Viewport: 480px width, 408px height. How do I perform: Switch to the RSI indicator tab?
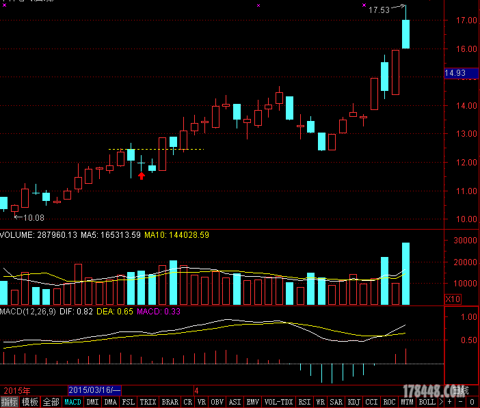pyautogui.click(x=304, y=402)
